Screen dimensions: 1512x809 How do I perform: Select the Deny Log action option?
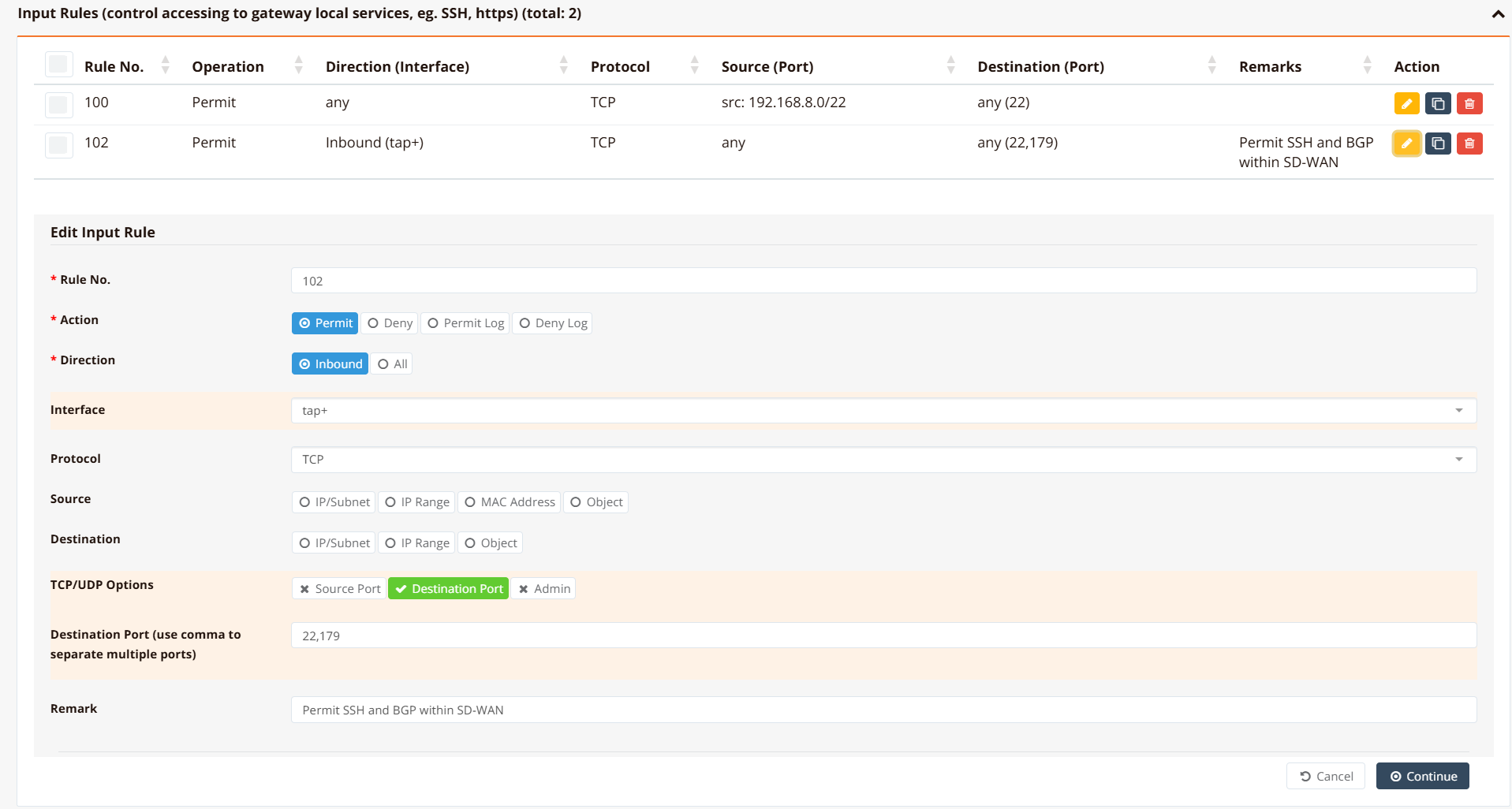552,323
